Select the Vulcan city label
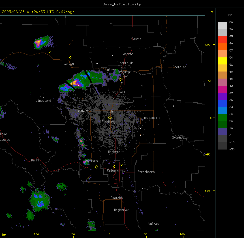This screenshot has height=238, width=244. pyautogui.click(x=153, y=224)
